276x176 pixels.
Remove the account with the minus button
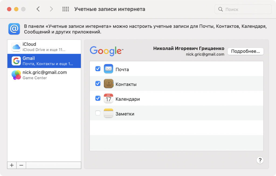pyautogui.click(x=21, y=165)
